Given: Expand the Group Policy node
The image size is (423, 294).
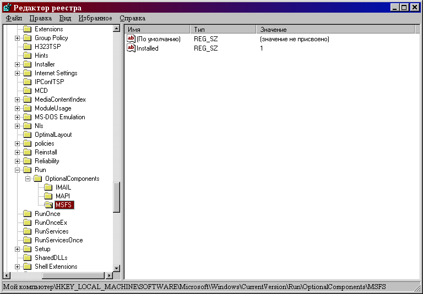Looking at the screenshot, I should (x=18, y=38).
